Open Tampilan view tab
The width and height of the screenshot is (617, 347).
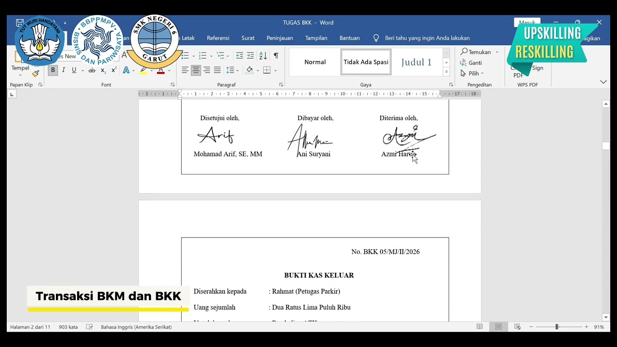[x=316, y=38]
